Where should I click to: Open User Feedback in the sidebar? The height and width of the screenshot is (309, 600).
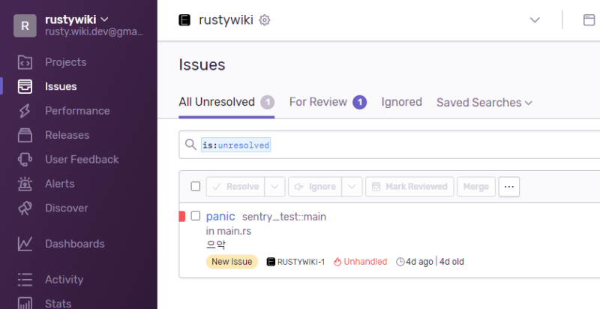(x=82, y=160)
